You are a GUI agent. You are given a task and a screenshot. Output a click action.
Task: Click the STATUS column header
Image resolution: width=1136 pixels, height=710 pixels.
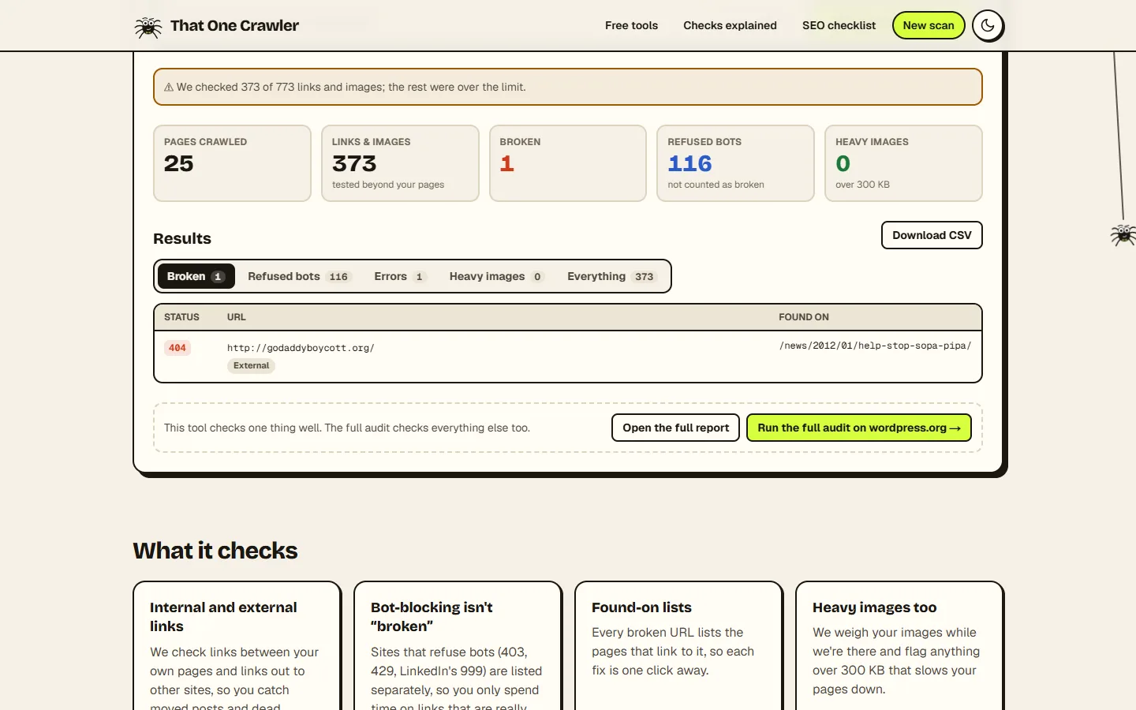click(181, 317)
